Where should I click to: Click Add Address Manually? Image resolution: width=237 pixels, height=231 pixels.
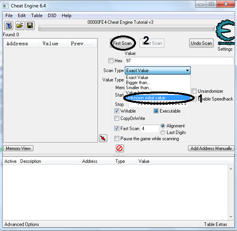pyautogui.click(x=211, y=148)
